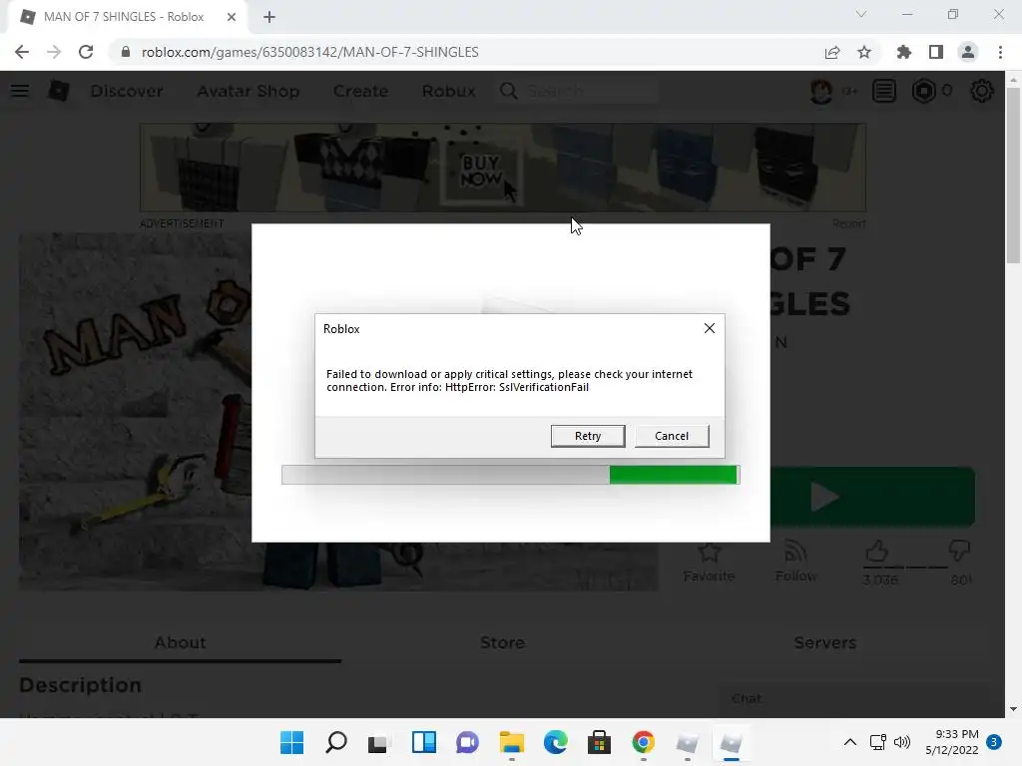
Task: Open the Roblox settings gear
Action: (982, 91)
